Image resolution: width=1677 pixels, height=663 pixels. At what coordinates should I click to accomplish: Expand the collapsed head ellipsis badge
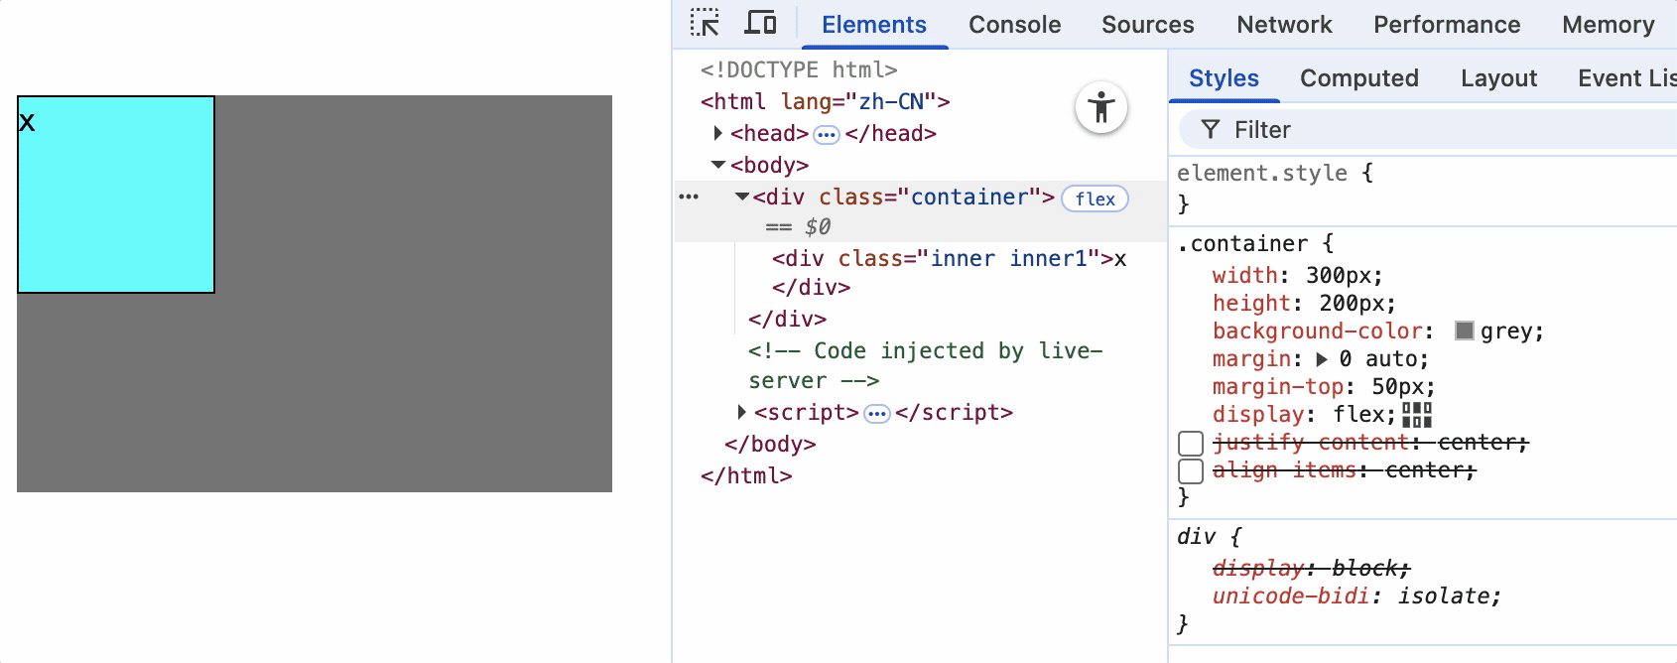(x=827, y=134)
